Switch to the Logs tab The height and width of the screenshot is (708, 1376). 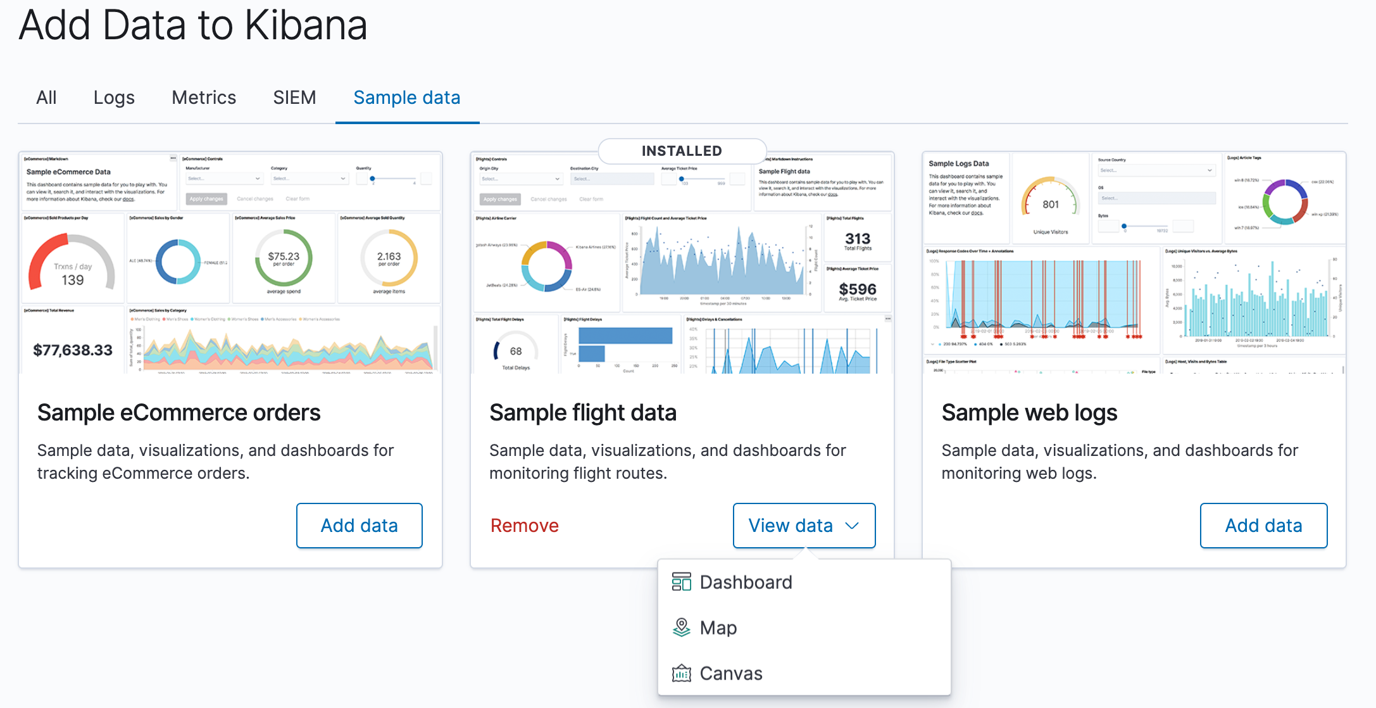114,98
